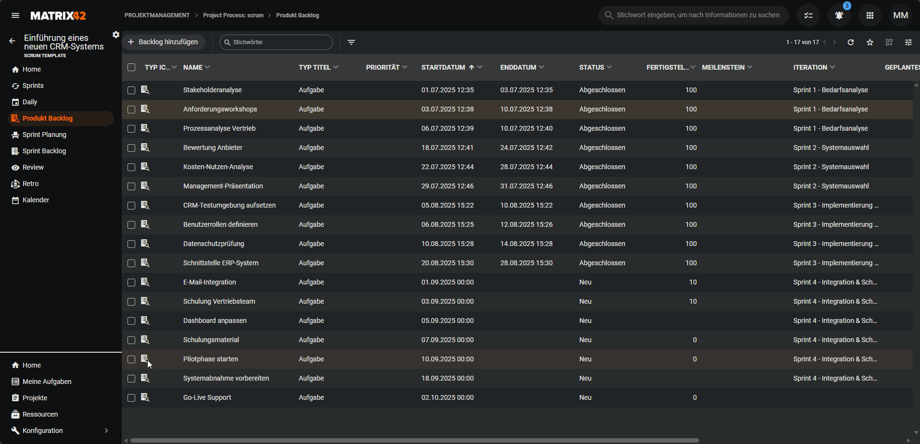Viewport: 920px width, 444px height.
Task: Go to Retro in sidebar
Action: point(30,184)
